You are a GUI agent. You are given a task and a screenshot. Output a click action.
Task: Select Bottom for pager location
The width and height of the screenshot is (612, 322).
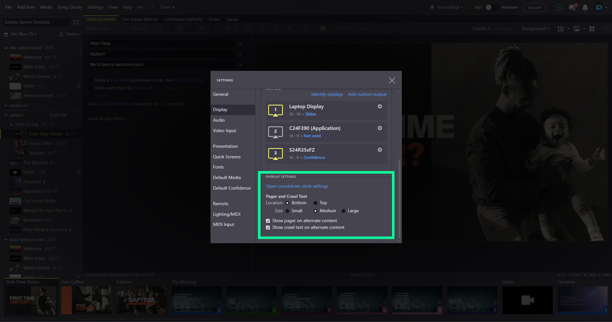coord(287,203)
